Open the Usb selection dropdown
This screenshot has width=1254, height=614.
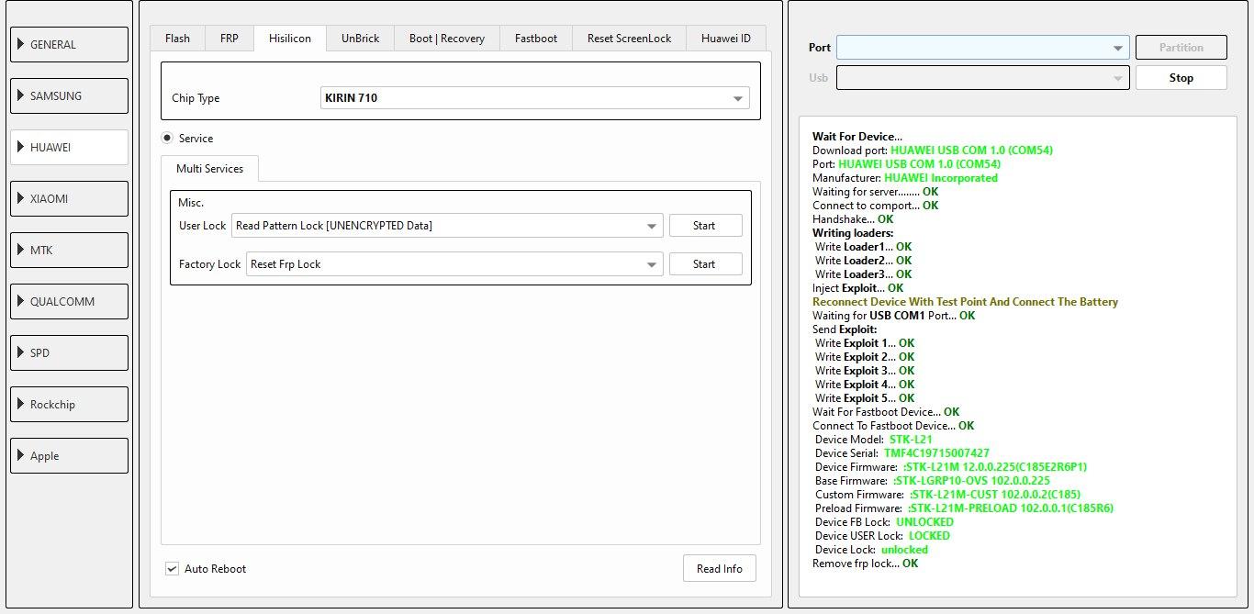pos(982,78)
